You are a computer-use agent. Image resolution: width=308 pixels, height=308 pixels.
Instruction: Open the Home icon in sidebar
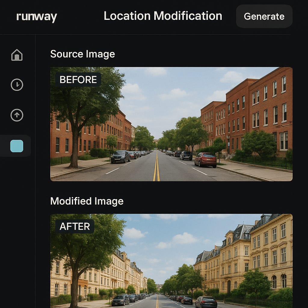pyautogui.click(x=17, y=55)
